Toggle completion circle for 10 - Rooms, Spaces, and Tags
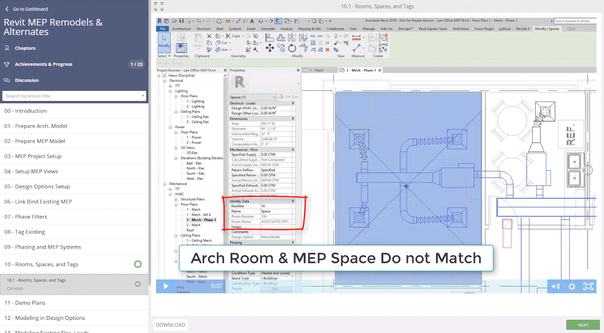 [138, 264]
